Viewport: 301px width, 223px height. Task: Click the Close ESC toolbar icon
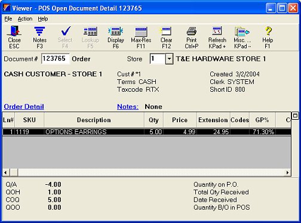[x=14, y=38]
